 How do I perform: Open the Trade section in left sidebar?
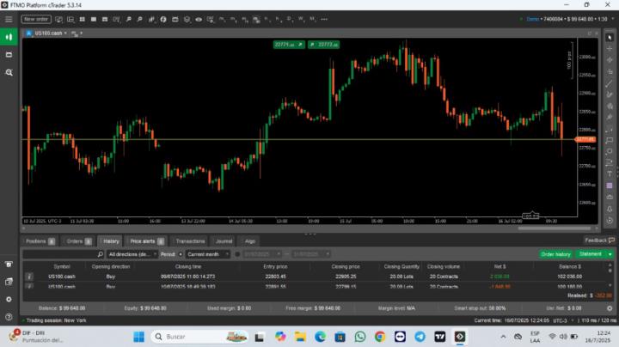point(9,37)
